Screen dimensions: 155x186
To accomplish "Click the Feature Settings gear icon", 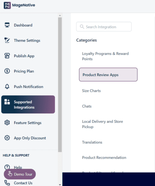I will tap(7, 123).
